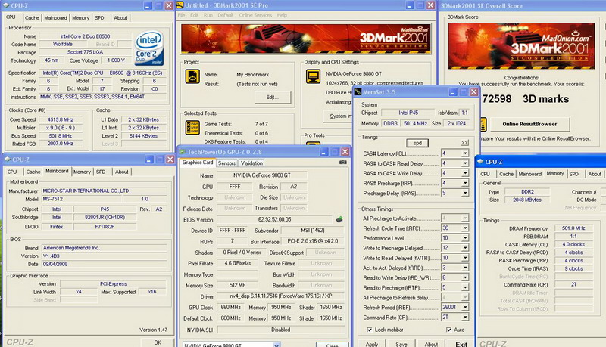Click the 3DMark2001 SE Pro title bar icon

click(180, 5)
